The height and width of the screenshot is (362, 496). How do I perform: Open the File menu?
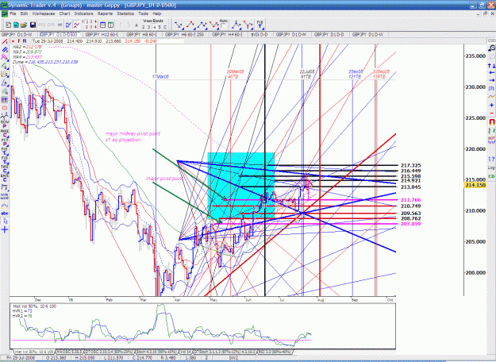click(13, 13)
